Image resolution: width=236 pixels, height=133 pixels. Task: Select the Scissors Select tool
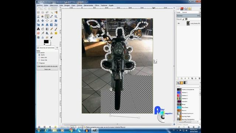coord(38,16)
